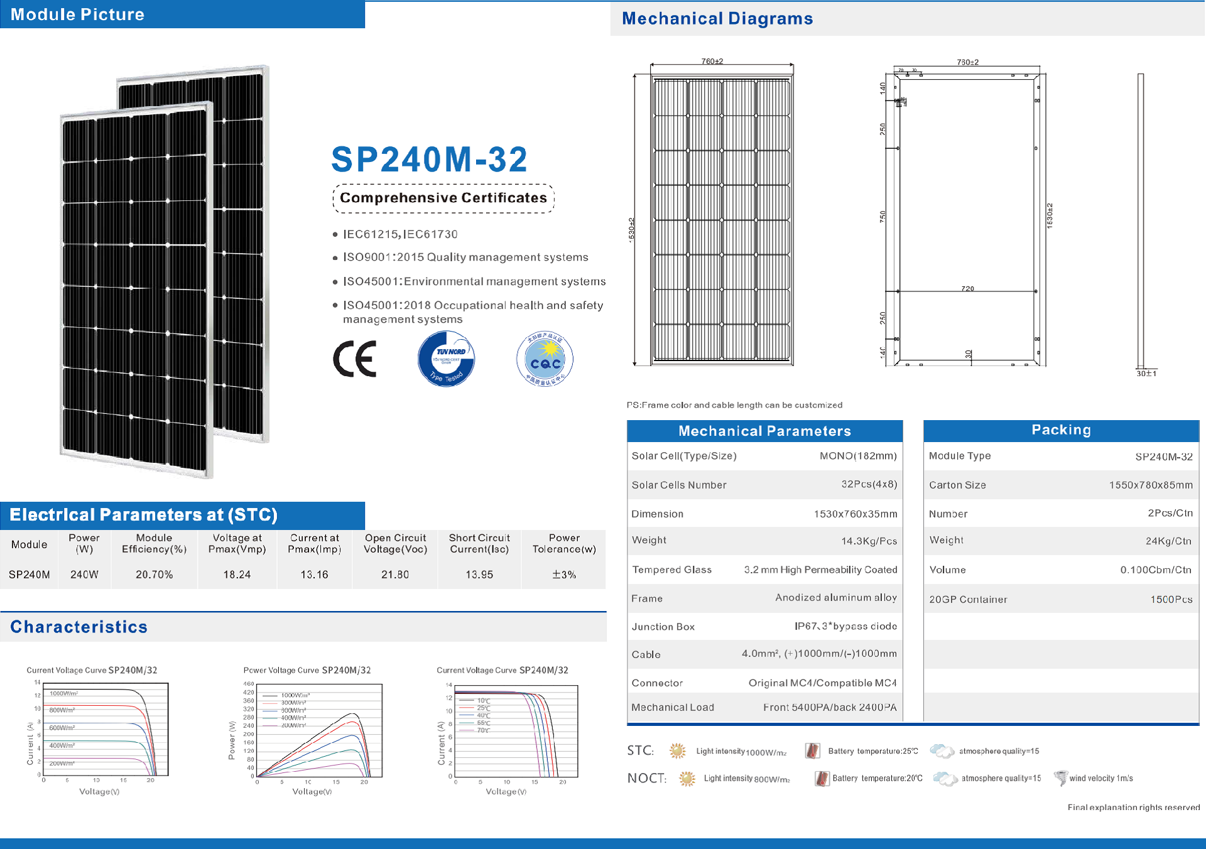Click the NOCT battery temperature icon
The height and width of the screenshot is (849, 1206).
point(822,779)
